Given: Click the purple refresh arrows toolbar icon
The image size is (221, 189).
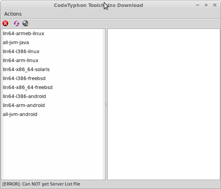Looking at the screenshot, I should click(x=16, y=23).
